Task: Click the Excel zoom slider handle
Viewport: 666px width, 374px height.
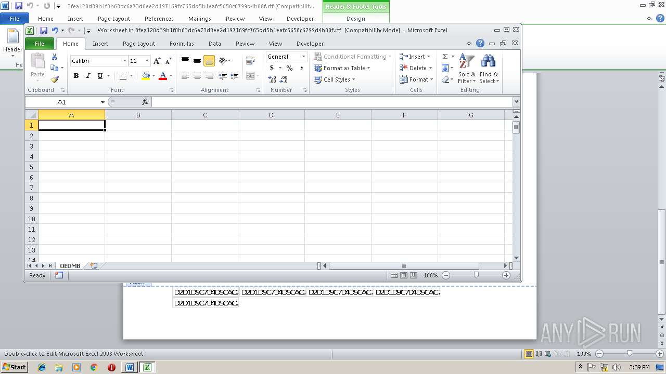Action: 476,275
